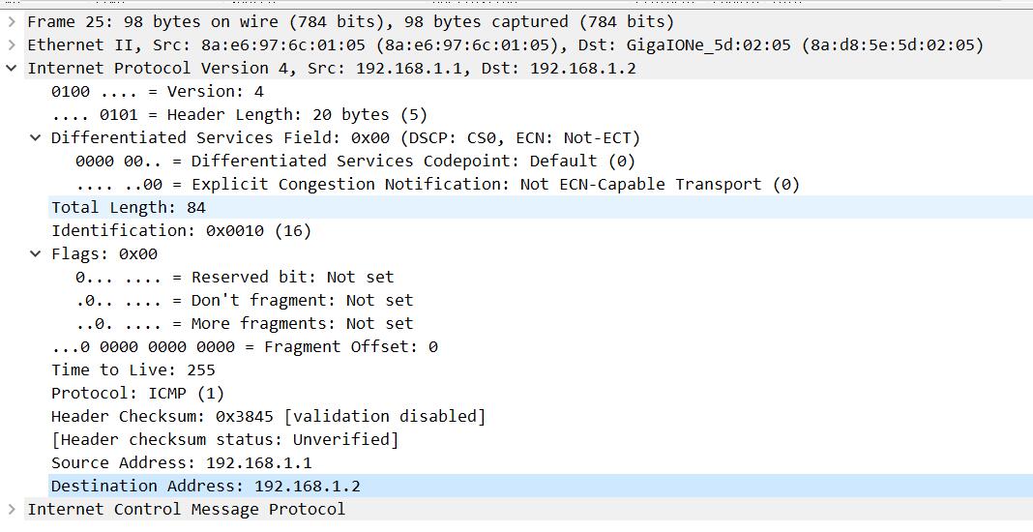Select the Source Address: 192.168.1.1 field
Image resolution: width=1033 pixels, height=532 pixels.
point(181,462)
